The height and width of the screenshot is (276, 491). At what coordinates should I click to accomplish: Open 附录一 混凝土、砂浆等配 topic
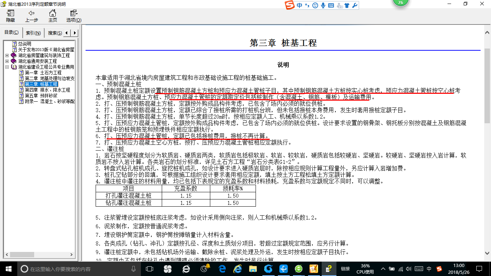(49, 101)
